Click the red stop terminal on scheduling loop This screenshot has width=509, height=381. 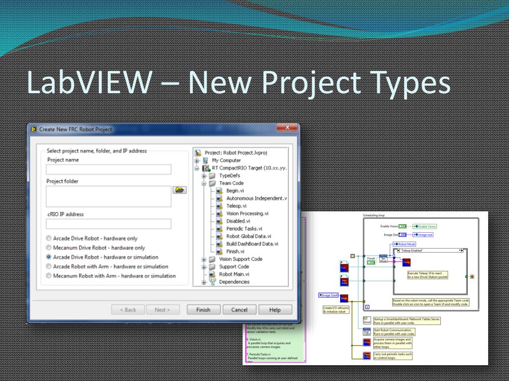click(472, 277)
